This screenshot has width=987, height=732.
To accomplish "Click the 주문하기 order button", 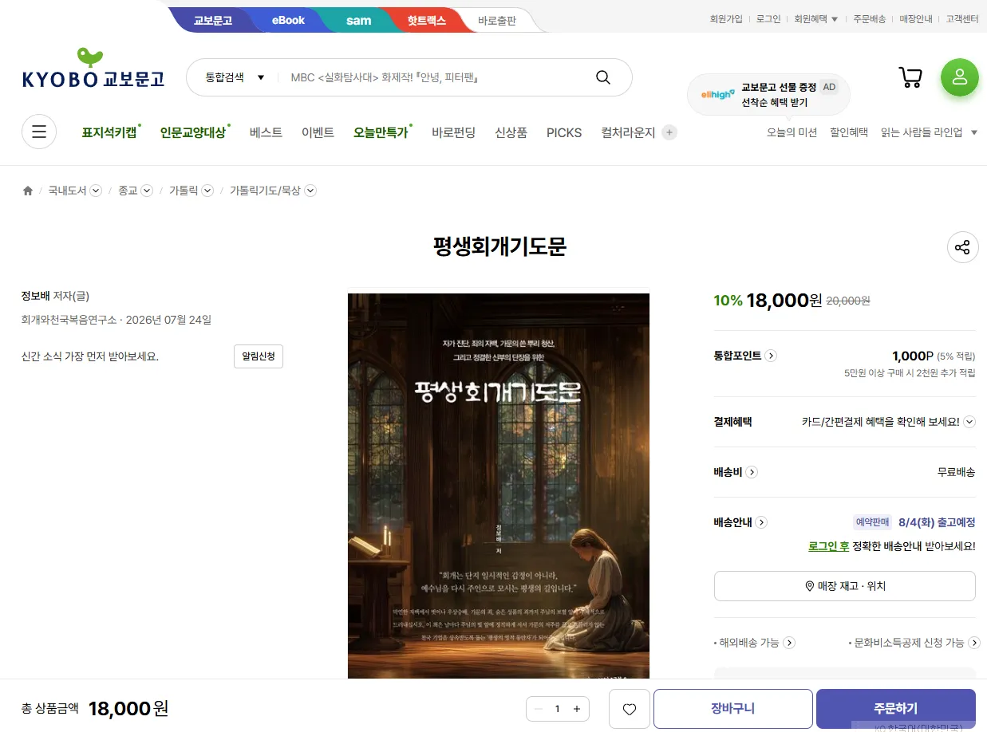I will pyautogui.click(x=895, y=709).
